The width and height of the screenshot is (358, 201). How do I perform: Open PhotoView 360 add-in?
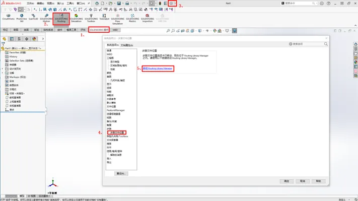(x=22, y=18)
